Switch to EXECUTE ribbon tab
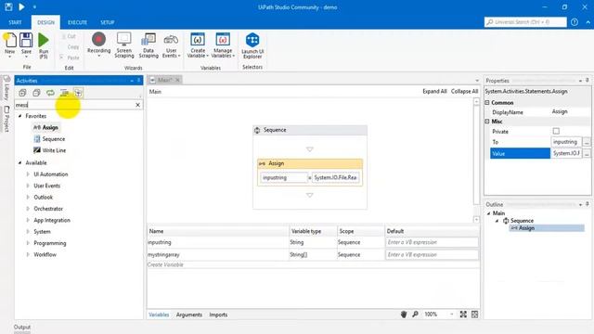This screenshot has width=594, height=334. point(77,22)
